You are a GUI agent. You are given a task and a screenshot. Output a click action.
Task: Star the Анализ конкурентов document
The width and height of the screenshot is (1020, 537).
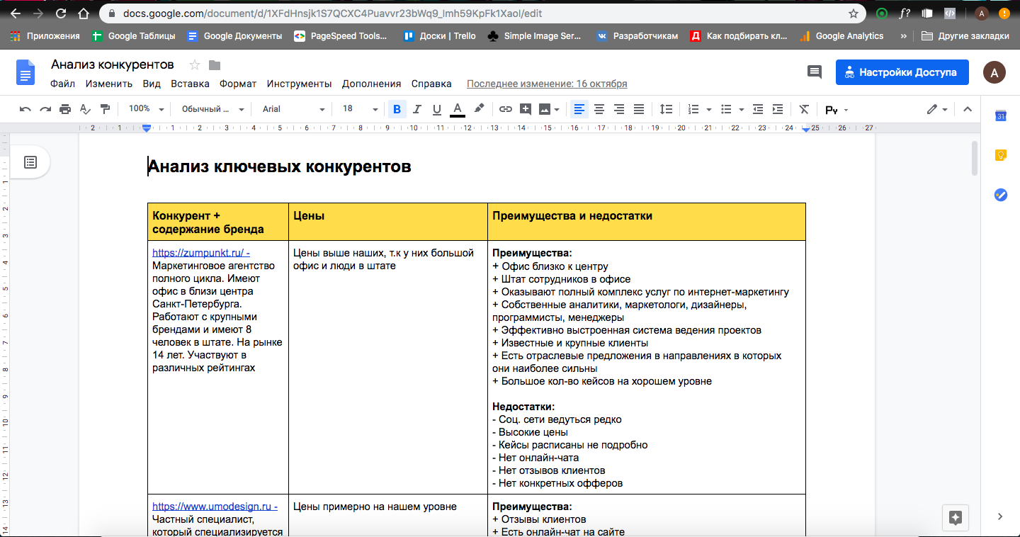click(x=195, y=65)
